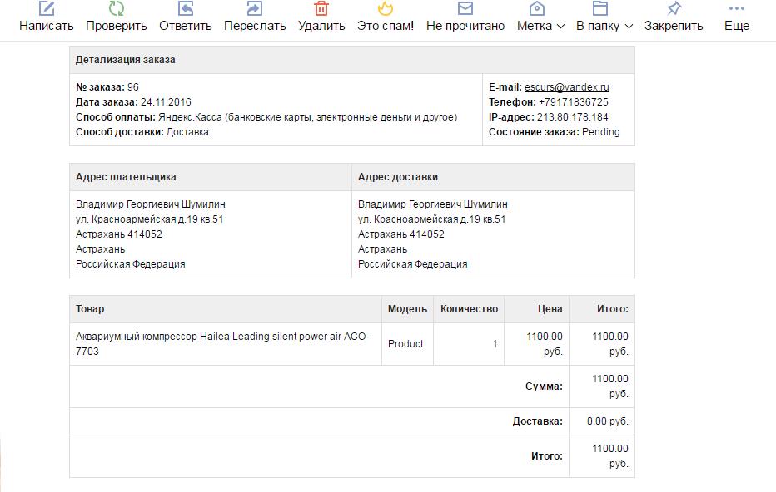Viewport: 776px width, 492px height.
Task: Open the Метка label dropdown
Action: coord(540,26)
